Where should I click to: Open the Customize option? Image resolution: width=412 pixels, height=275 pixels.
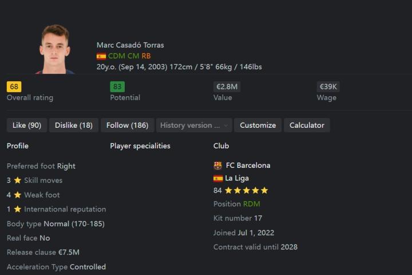[x=257, y=125]
